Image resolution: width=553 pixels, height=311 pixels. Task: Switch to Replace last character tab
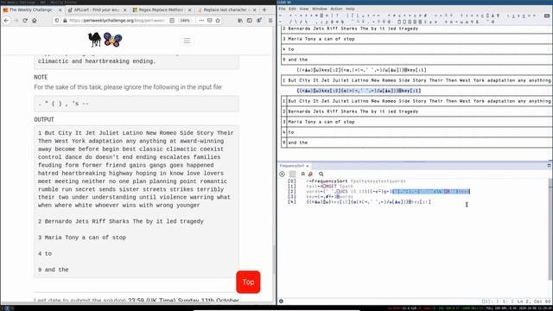click(226, 10)
